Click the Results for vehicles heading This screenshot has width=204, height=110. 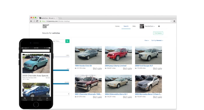click(51, 33)
